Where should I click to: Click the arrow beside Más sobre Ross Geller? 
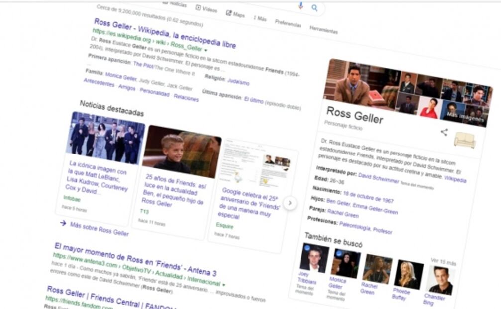coord(63,223)
